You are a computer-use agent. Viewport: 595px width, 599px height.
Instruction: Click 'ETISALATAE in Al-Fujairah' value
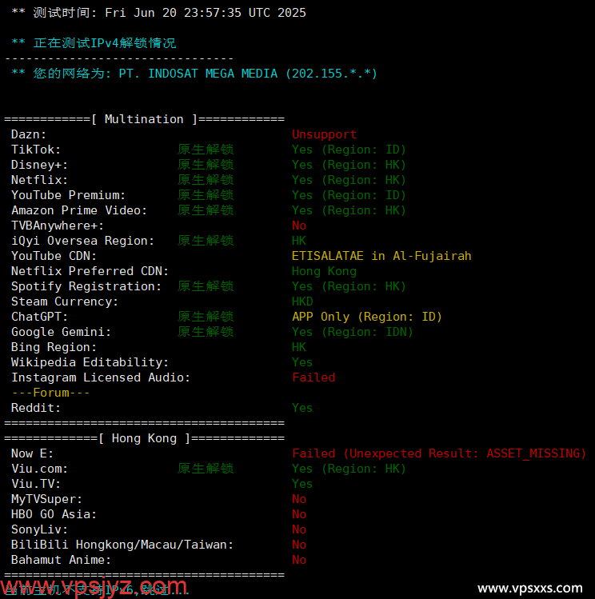[x=381, y=256]
